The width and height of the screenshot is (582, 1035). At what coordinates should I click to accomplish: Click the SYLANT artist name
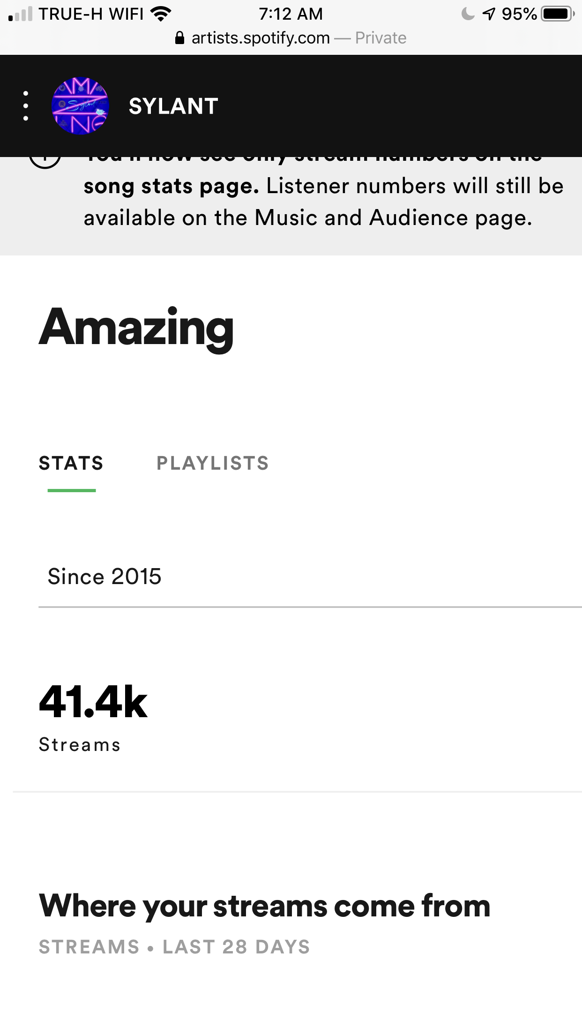[173, 106]
